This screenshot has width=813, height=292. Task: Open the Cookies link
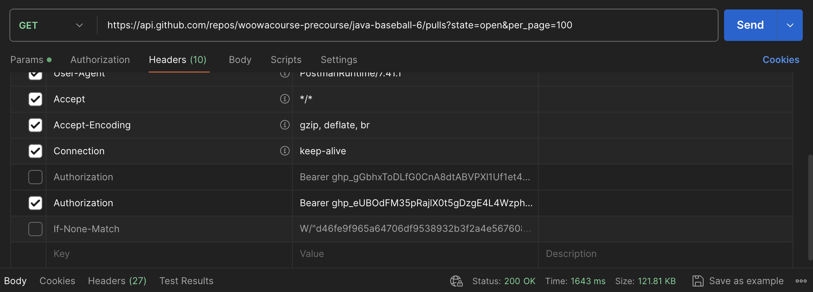pyautogui.click(x=781, y=60)
